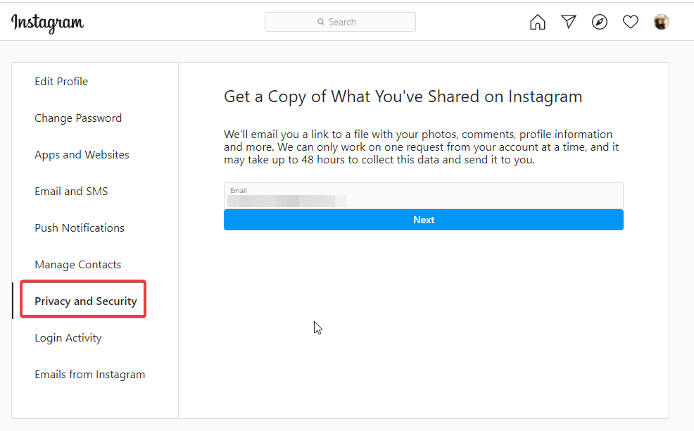This screenshot has width=694, height=431.
Task: Click the search magnifier icon
Action: 321,23
